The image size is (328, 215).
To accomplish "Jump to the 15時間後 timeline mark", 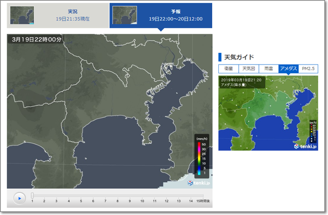I will click(203, 201).
